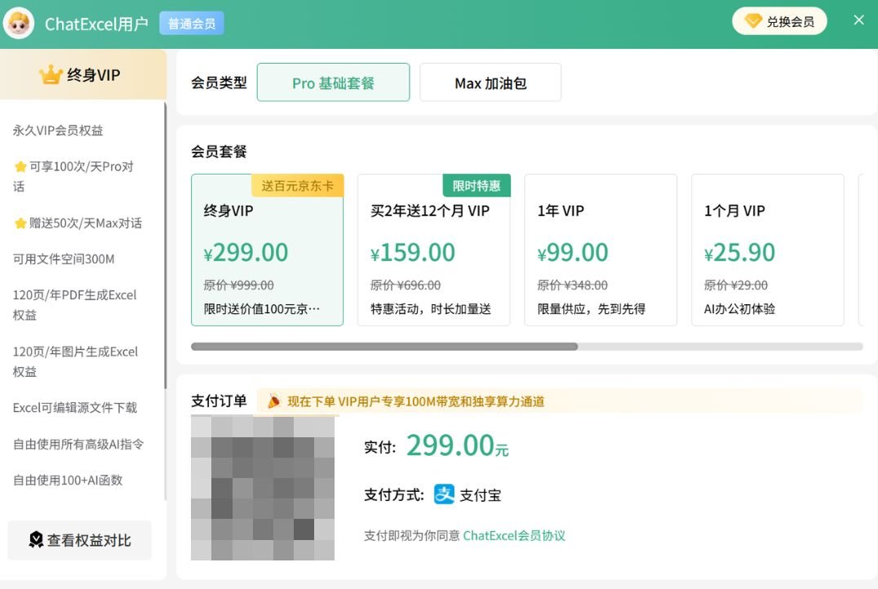Image resolution: width=878 pixels, height=589 pixels.
Task: Choose the 买2年送12个月 VIP plan
Action: click(434, 250)
